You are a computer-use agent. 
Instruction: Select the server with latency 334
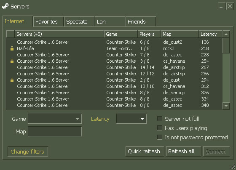114,99
